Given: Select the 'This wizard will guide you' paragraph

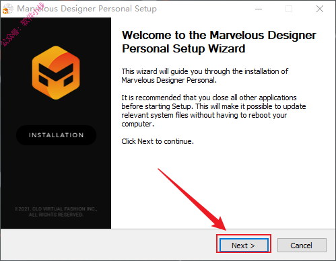Looking at the screenshot, I should coord(205,76).
